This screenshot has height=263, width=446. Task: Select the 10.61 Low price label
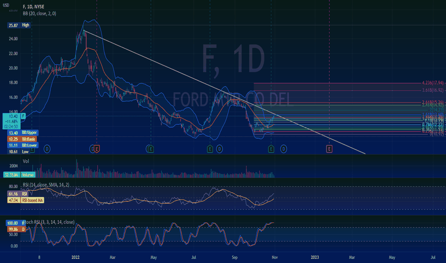click(x=19, y=152)
